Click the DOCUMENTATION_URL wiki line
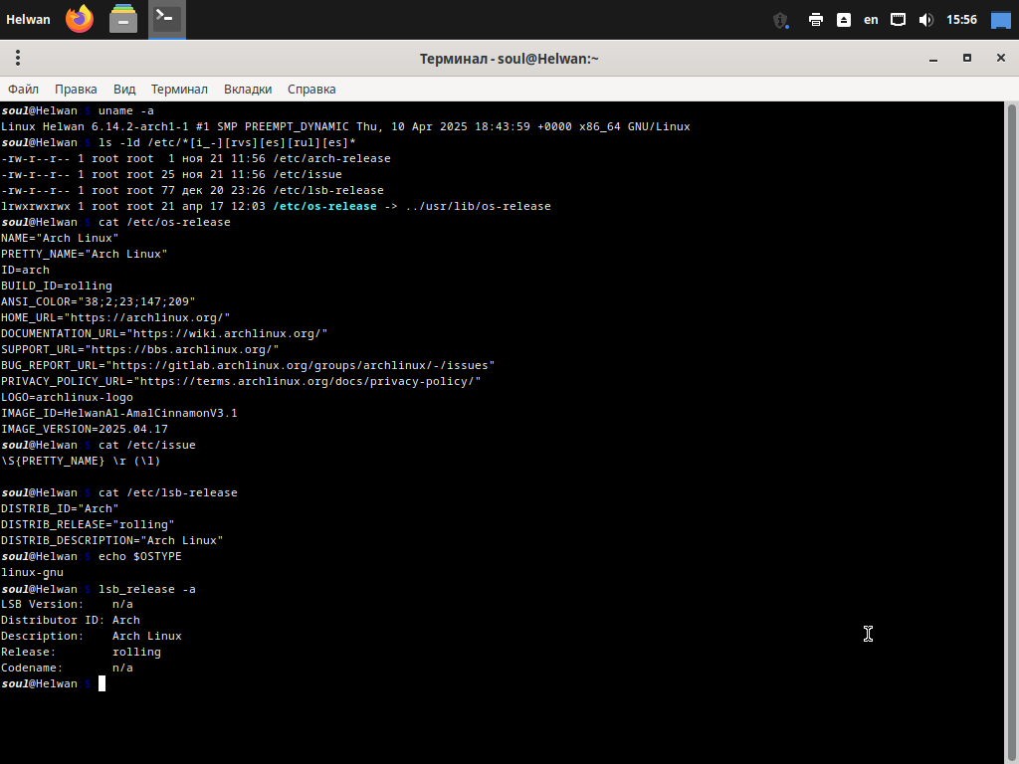 click(164, 333)
